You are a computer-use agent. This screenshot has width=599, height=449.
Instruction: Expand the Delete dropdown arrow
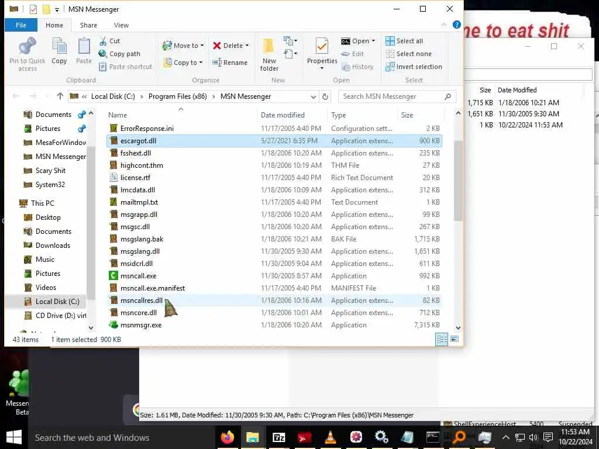coord(247,46)
